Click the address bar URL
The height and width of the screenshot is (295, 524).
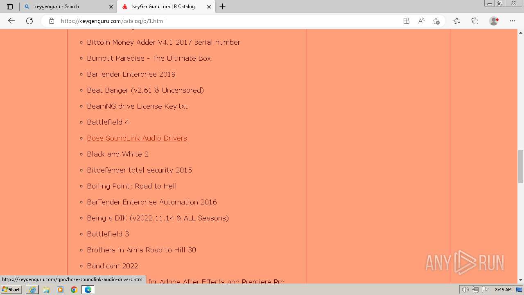tap(113, 21)
